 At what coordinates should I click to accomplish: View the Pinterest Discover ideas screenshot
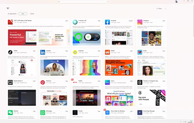coord(54,98)
